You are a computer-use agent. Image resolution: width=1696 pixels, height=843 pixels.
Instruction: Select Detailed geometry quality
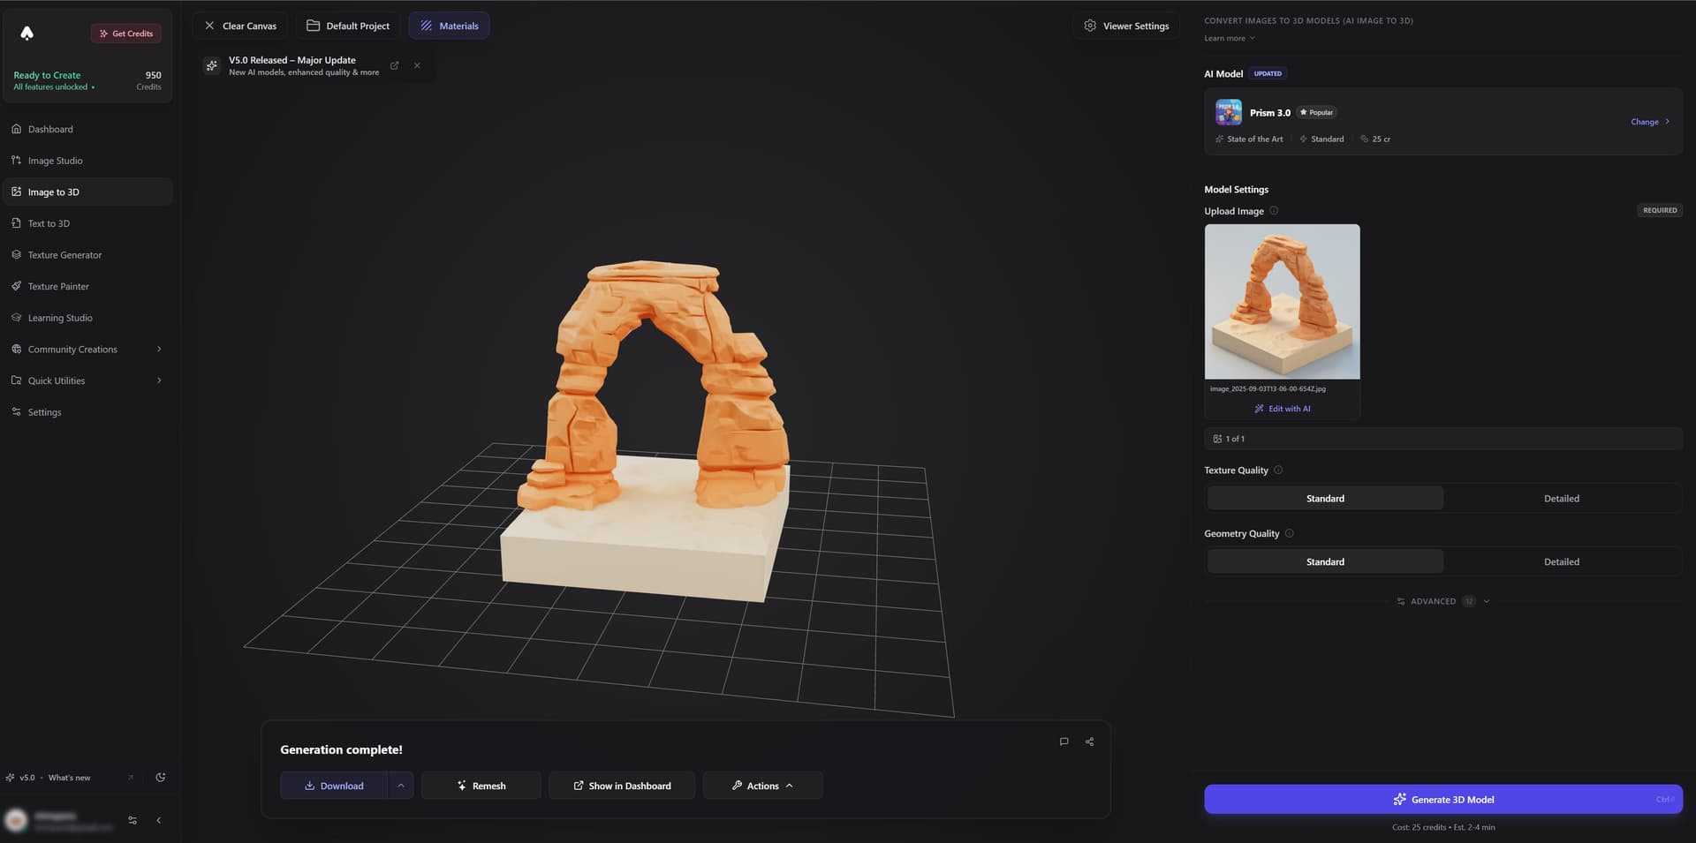[1561, 561]
